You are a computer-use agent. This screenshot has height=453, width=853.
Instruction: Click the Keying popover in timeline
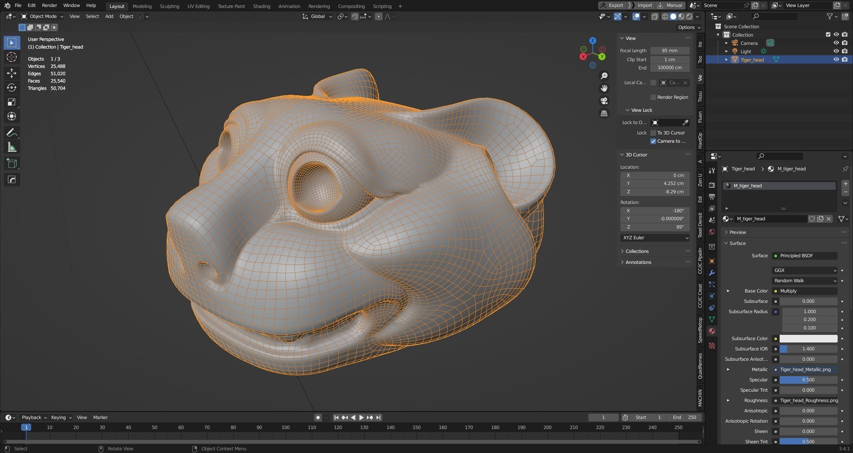tap(61, 417)
